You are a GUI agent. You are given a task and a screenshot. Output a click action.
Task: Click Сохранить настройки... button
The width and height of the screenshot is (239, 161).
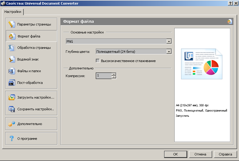31,109
